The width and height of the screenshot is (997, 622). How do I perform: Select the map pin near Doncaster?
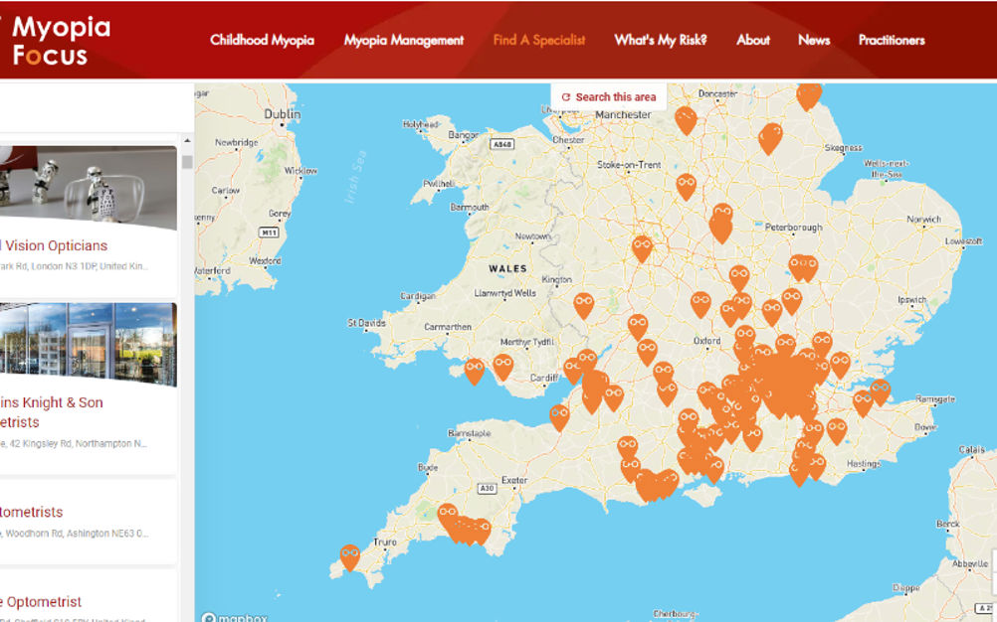click(686, 118)
